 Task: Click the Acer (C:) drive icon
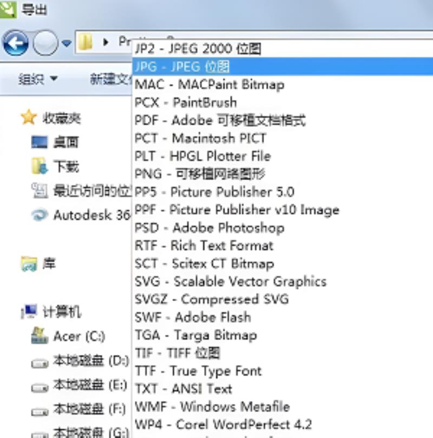[x=40, y=335]
